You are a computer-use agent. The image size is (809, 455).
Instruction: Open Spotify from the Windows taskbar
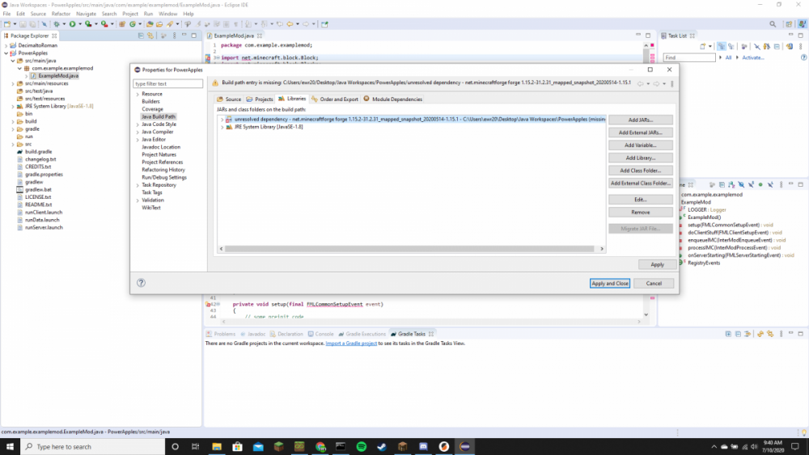tap(361, 446)
